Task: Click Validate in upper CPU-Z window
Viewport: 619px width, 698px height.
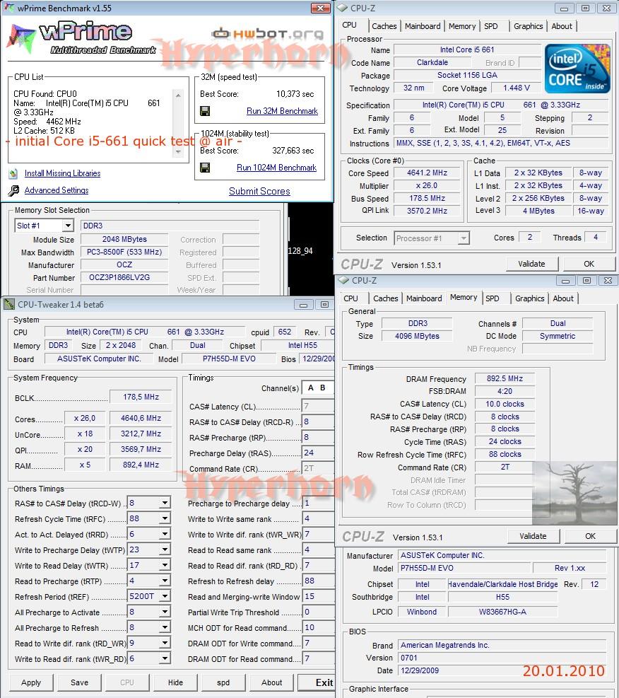Action: coord(531,264)
